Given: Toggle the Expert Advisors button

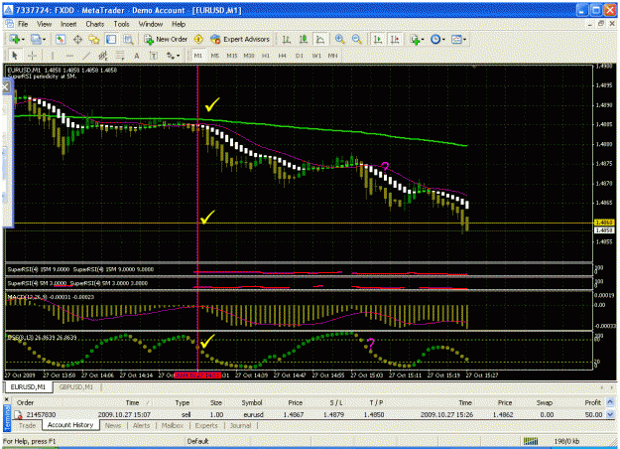Looking at the screenshot, I should point(240,39).
